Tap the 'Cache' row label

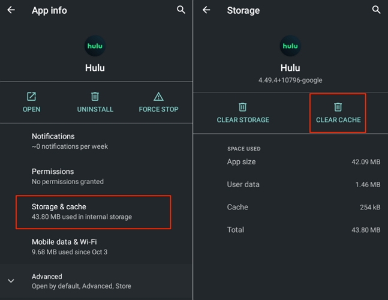tap(237, 207)
